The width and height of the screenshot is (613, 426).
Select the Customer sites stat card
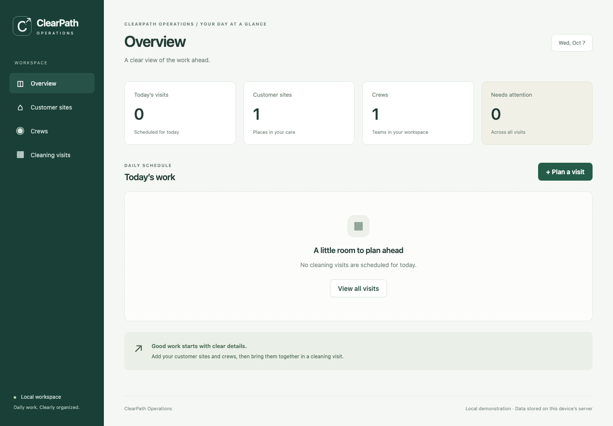[299, 113]
